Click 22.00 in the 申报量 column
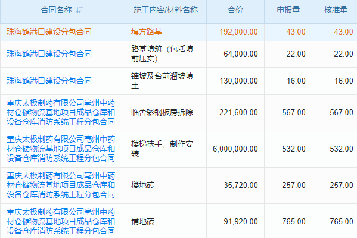The width and height of the screenshot is (357, 238). point(296,54)
